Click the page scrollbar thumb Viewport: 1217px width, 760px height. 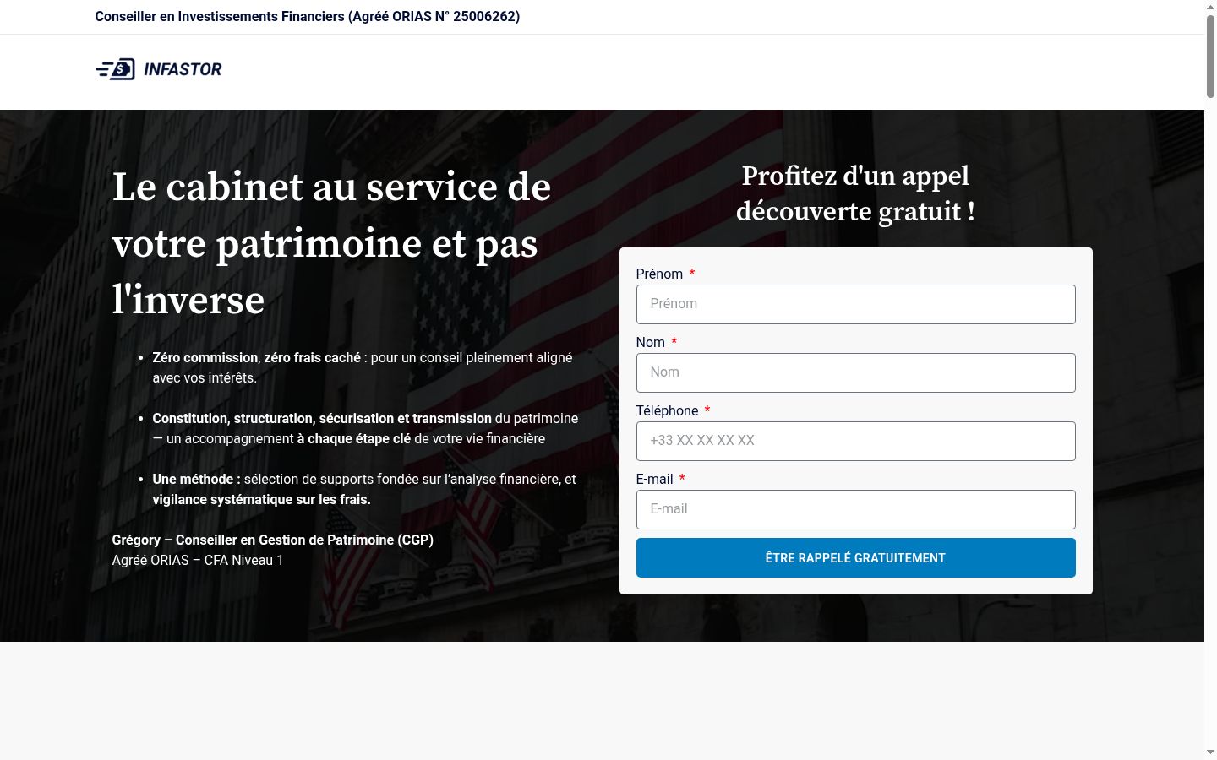tap(1210, 56)
